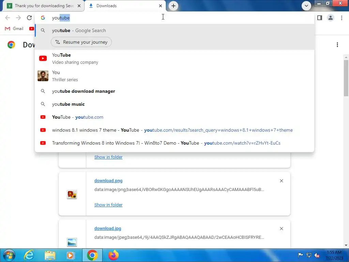This screenshot has height=262, width=349.
Task: Remove download.jpg from the list
Action: 281,228
